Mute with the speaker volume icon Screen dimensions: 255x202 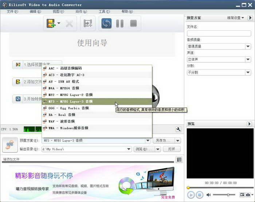(x=208, y=195)
